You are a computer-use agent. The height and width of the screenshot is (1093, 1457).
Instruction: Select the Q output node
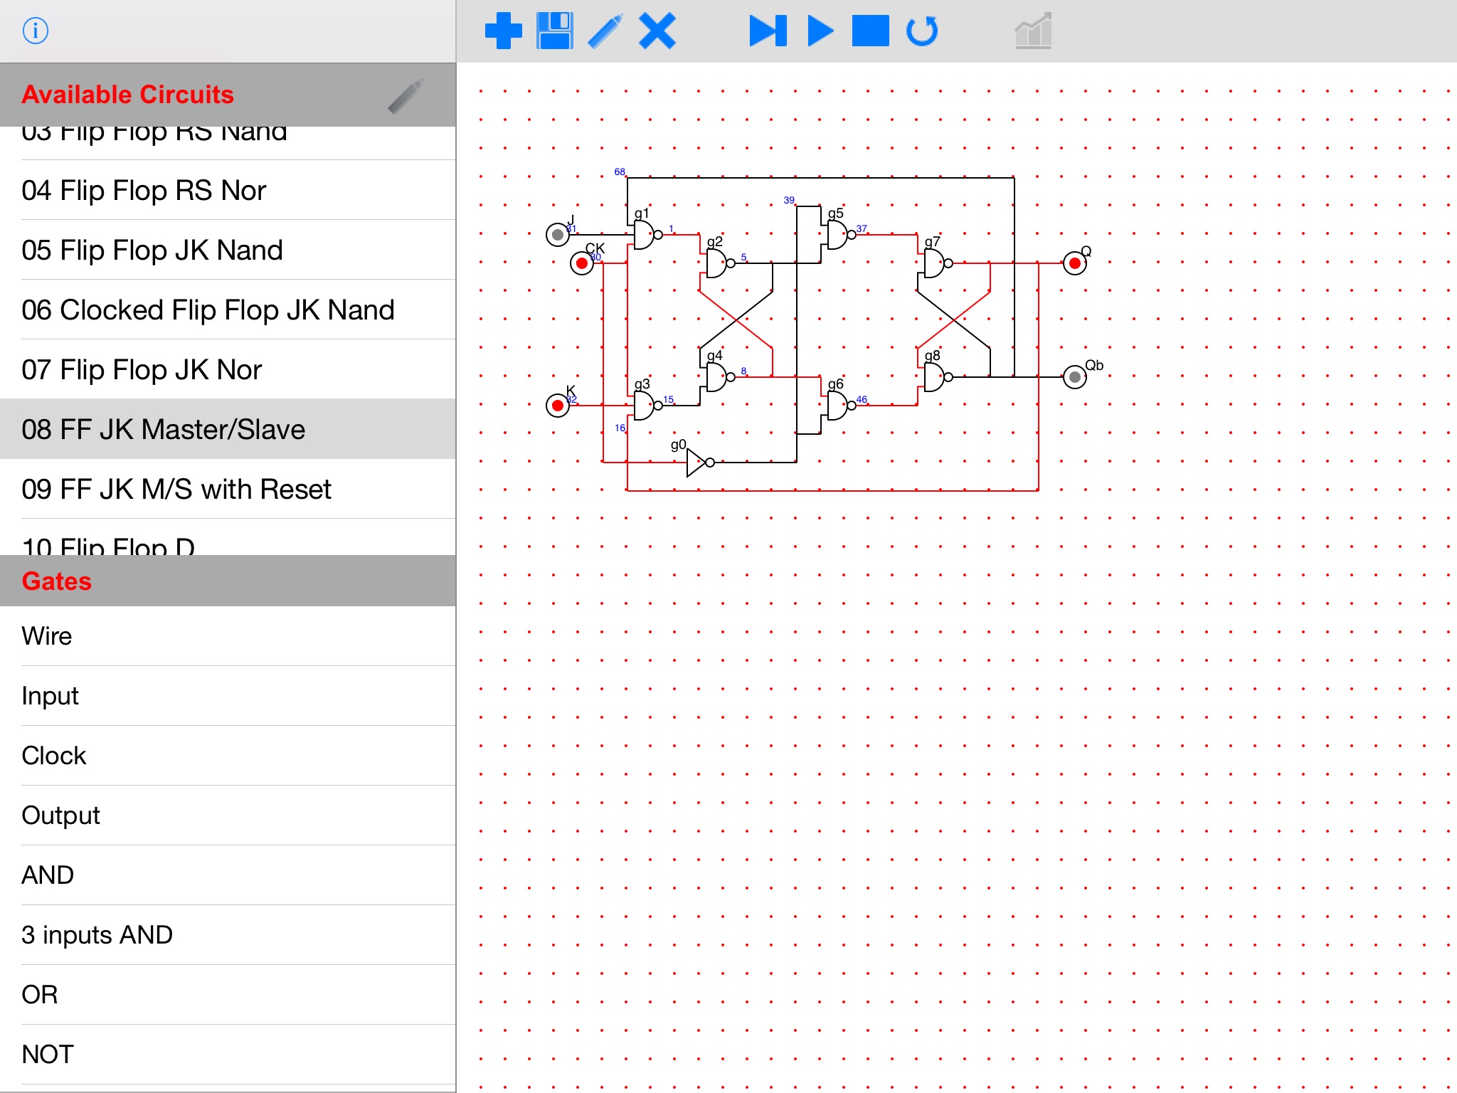point(1075,263)
